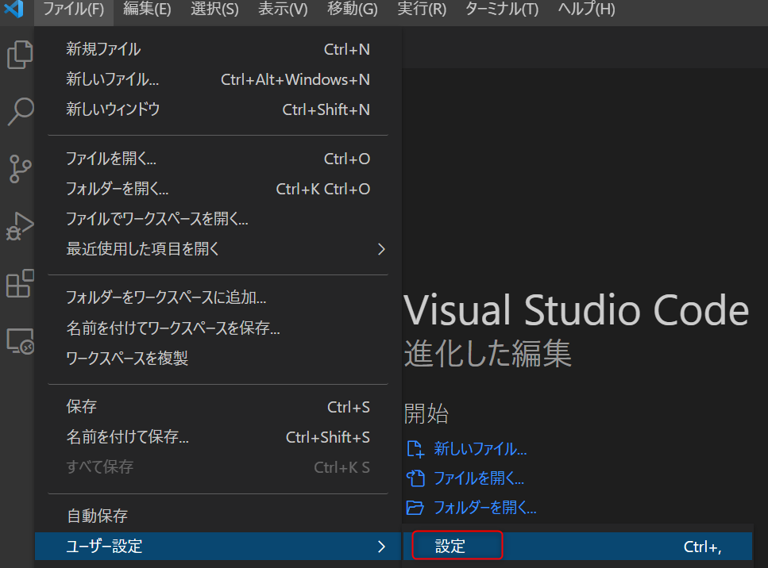Open the ヘルプ(H) menu
768x568 pixels.
(586, 9)
